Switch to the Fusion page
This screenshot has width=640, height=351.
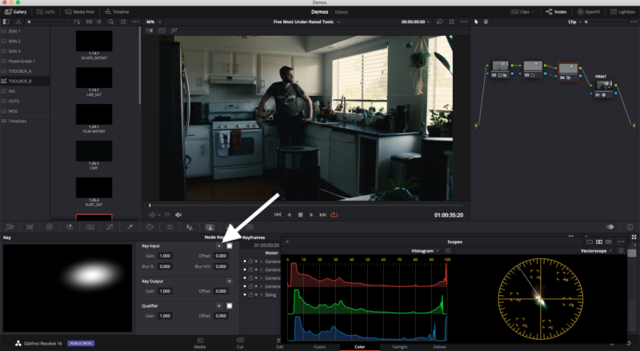pyautogui.click(x=319, y=346)
